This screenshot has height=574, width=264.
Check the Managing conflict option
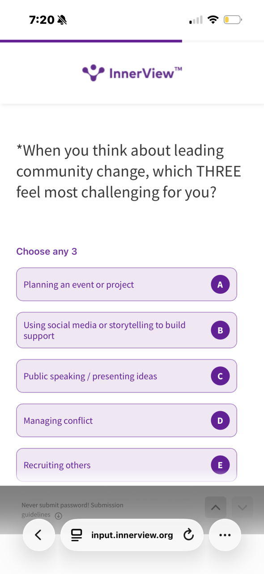[x=127, y=420]
